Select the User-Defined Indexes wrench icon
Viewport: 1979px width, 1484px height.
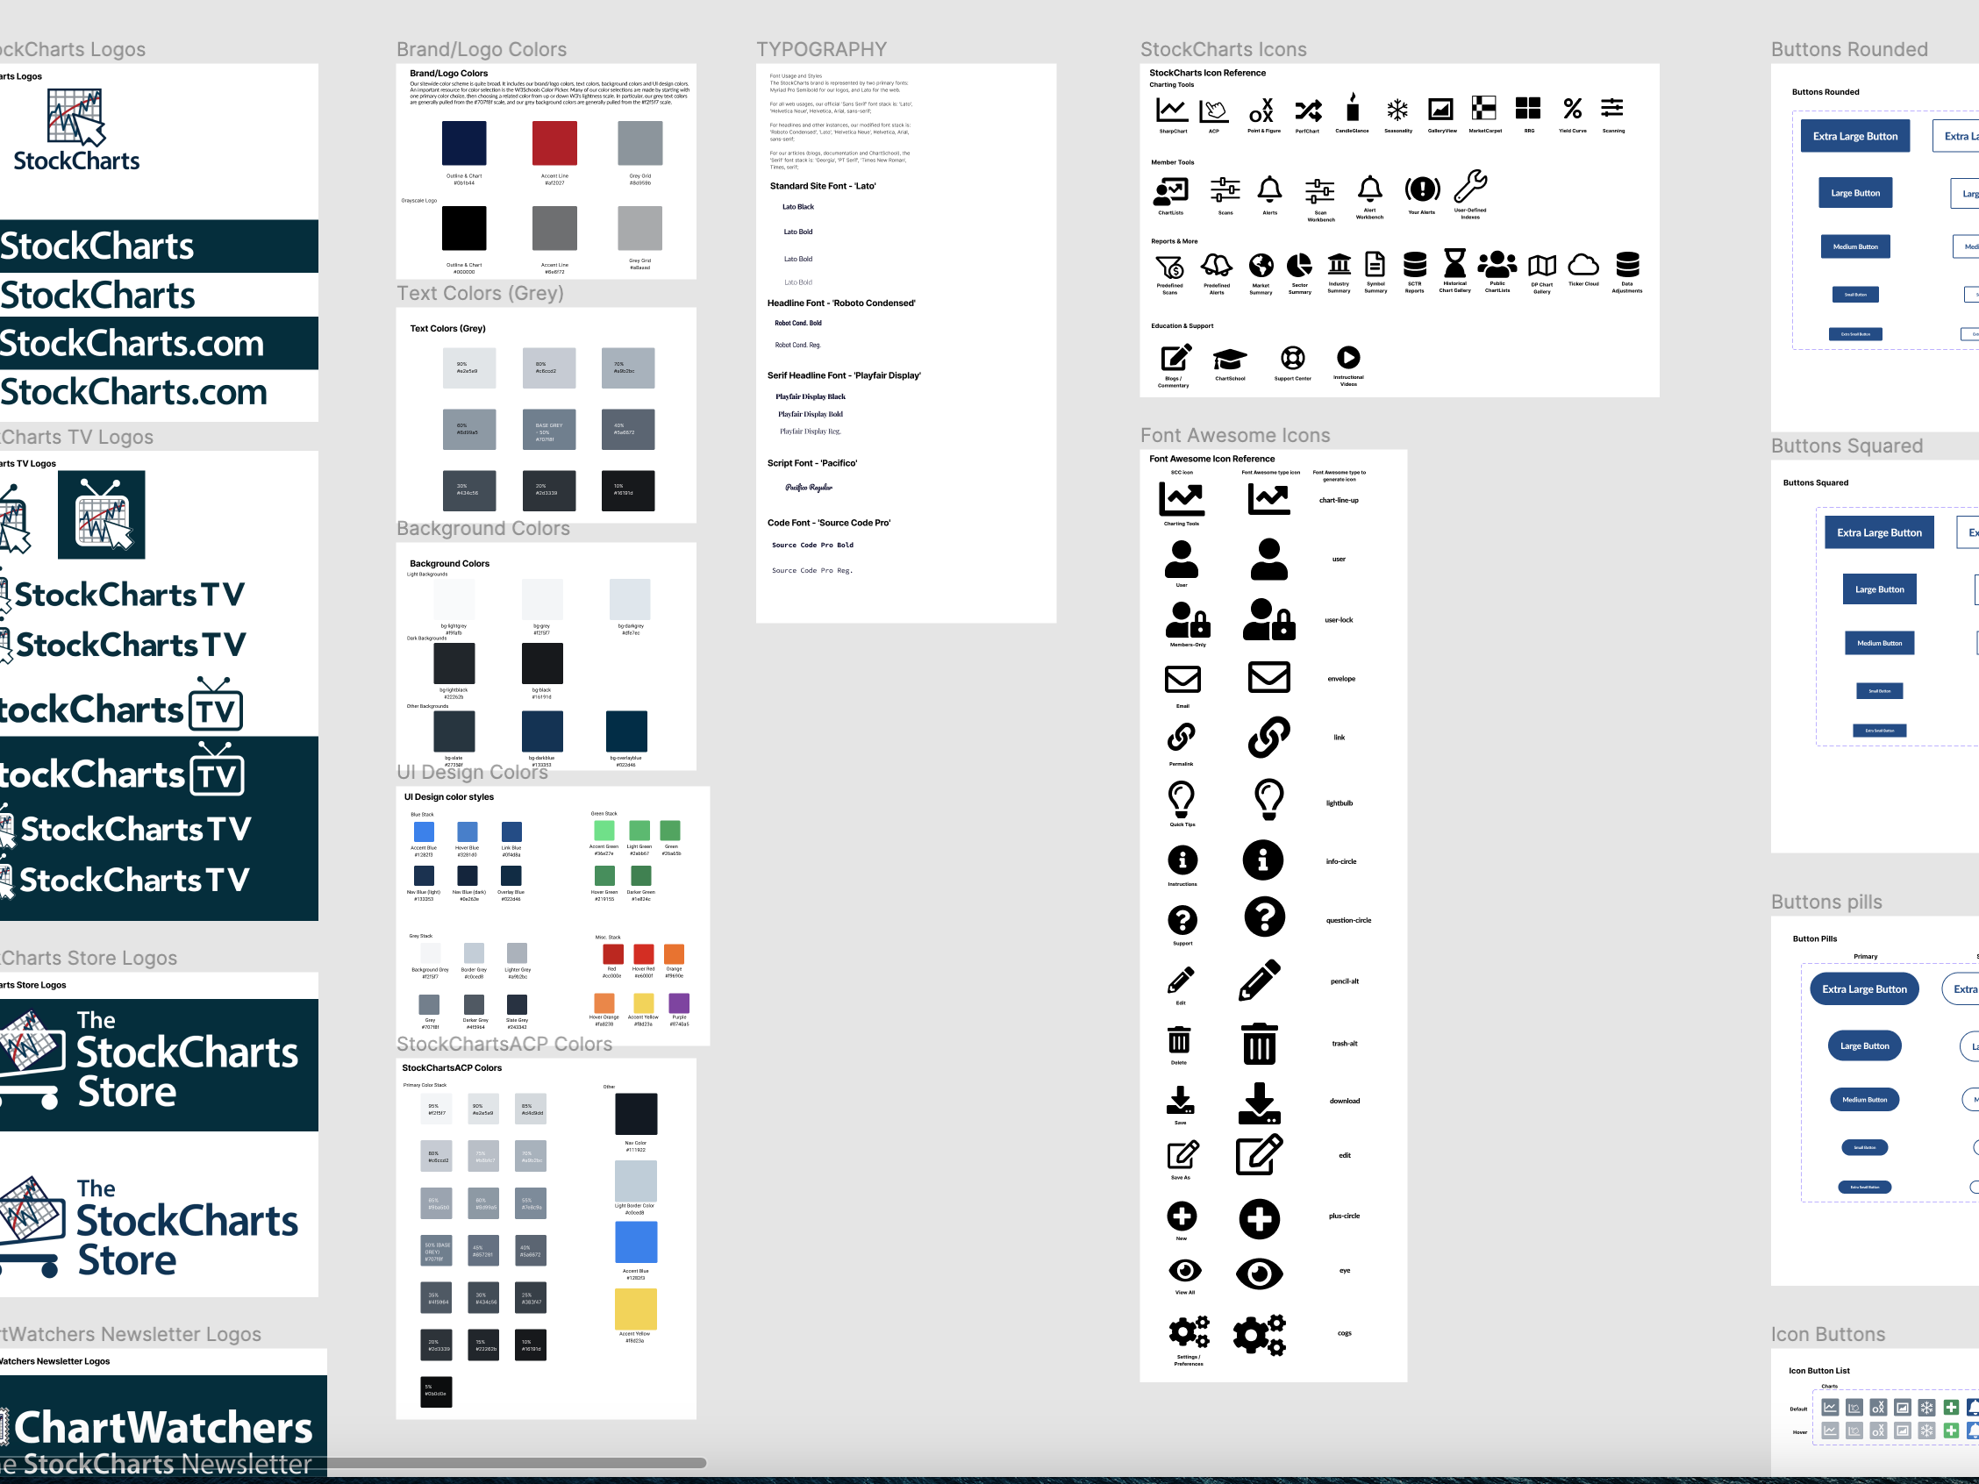(x=1470, y=187)
